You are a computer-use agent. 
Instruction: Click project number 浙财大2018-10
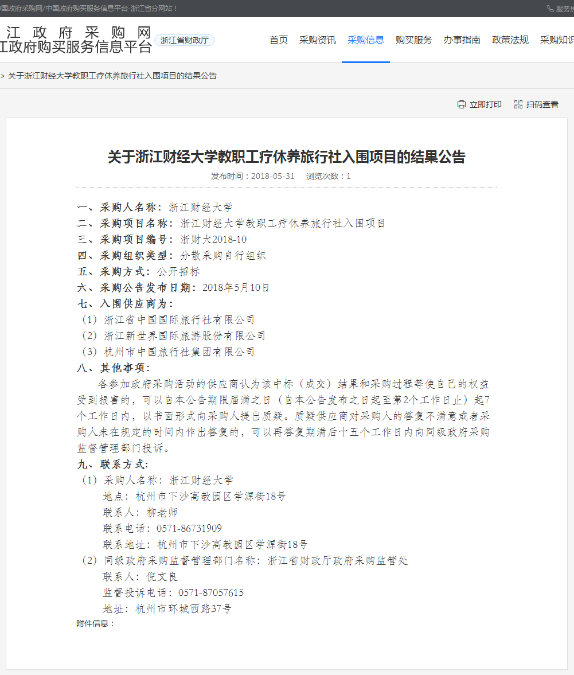coord(213,239)
